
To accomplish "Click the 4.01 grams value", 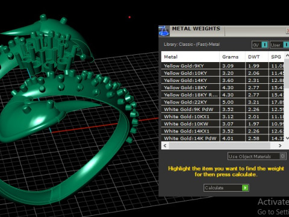I will pos(228,138).
